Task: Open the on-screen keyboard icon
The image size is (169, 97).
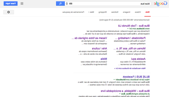Action: tap(71, 4)
